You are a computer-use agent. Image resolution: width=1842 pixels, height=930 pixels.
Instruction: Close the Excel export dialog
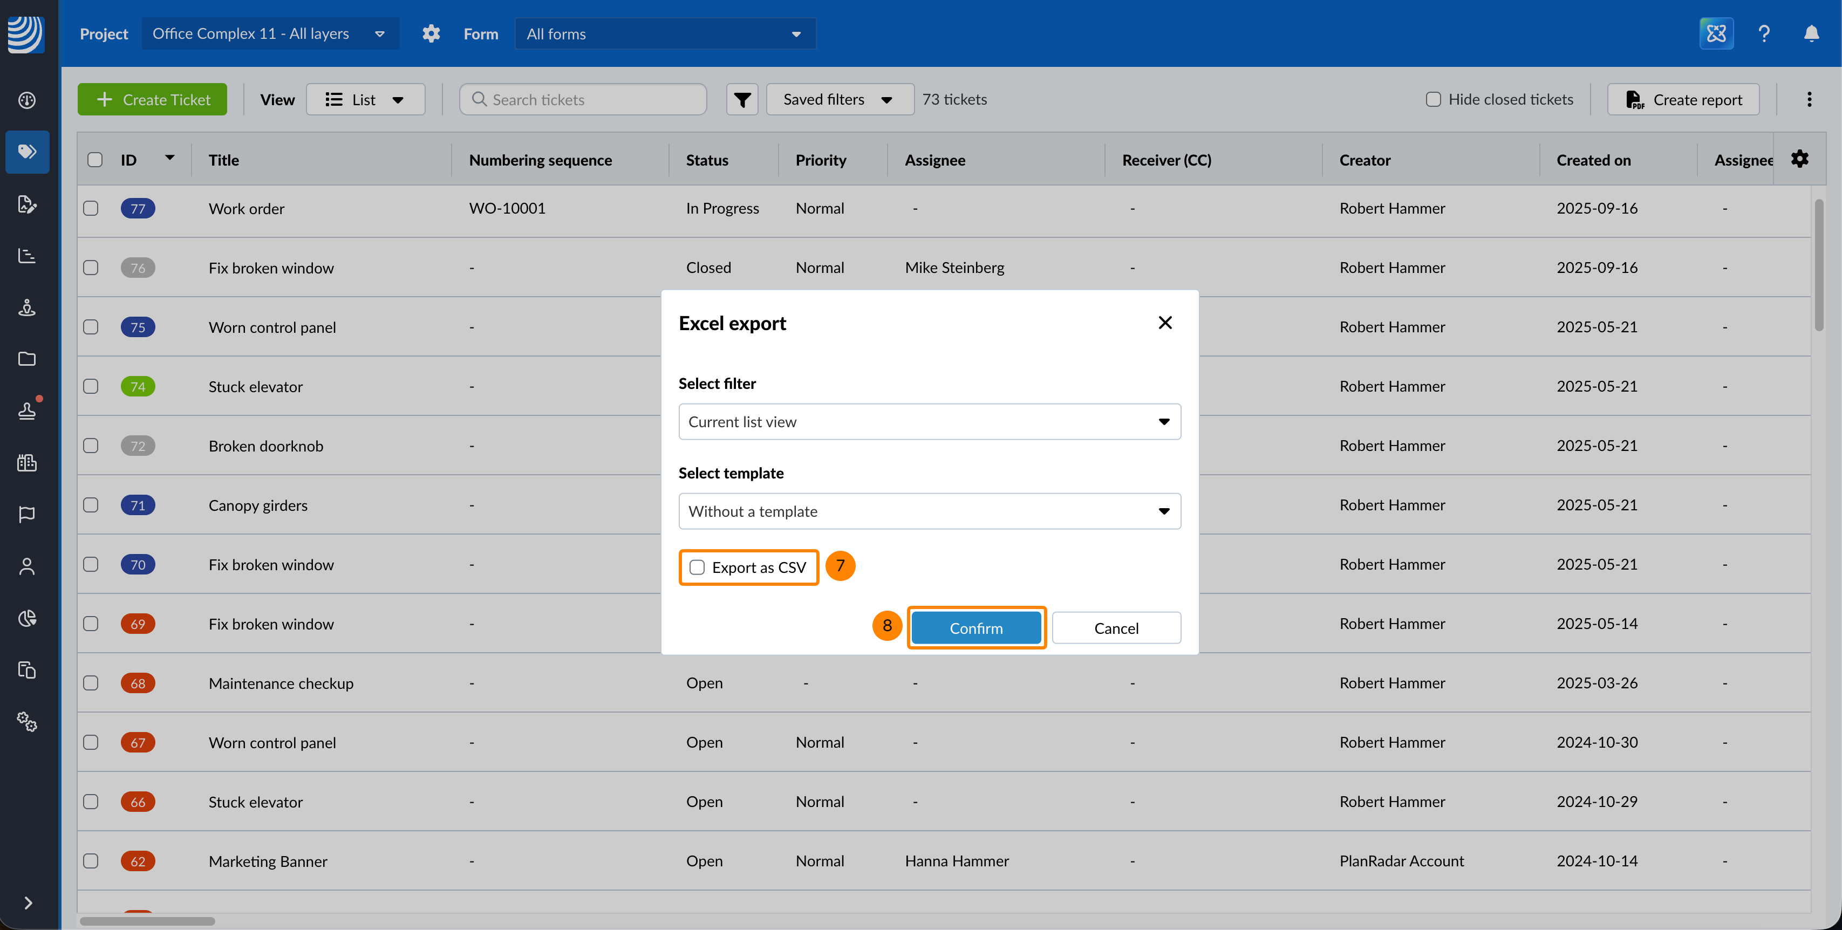pos(1165,323)
